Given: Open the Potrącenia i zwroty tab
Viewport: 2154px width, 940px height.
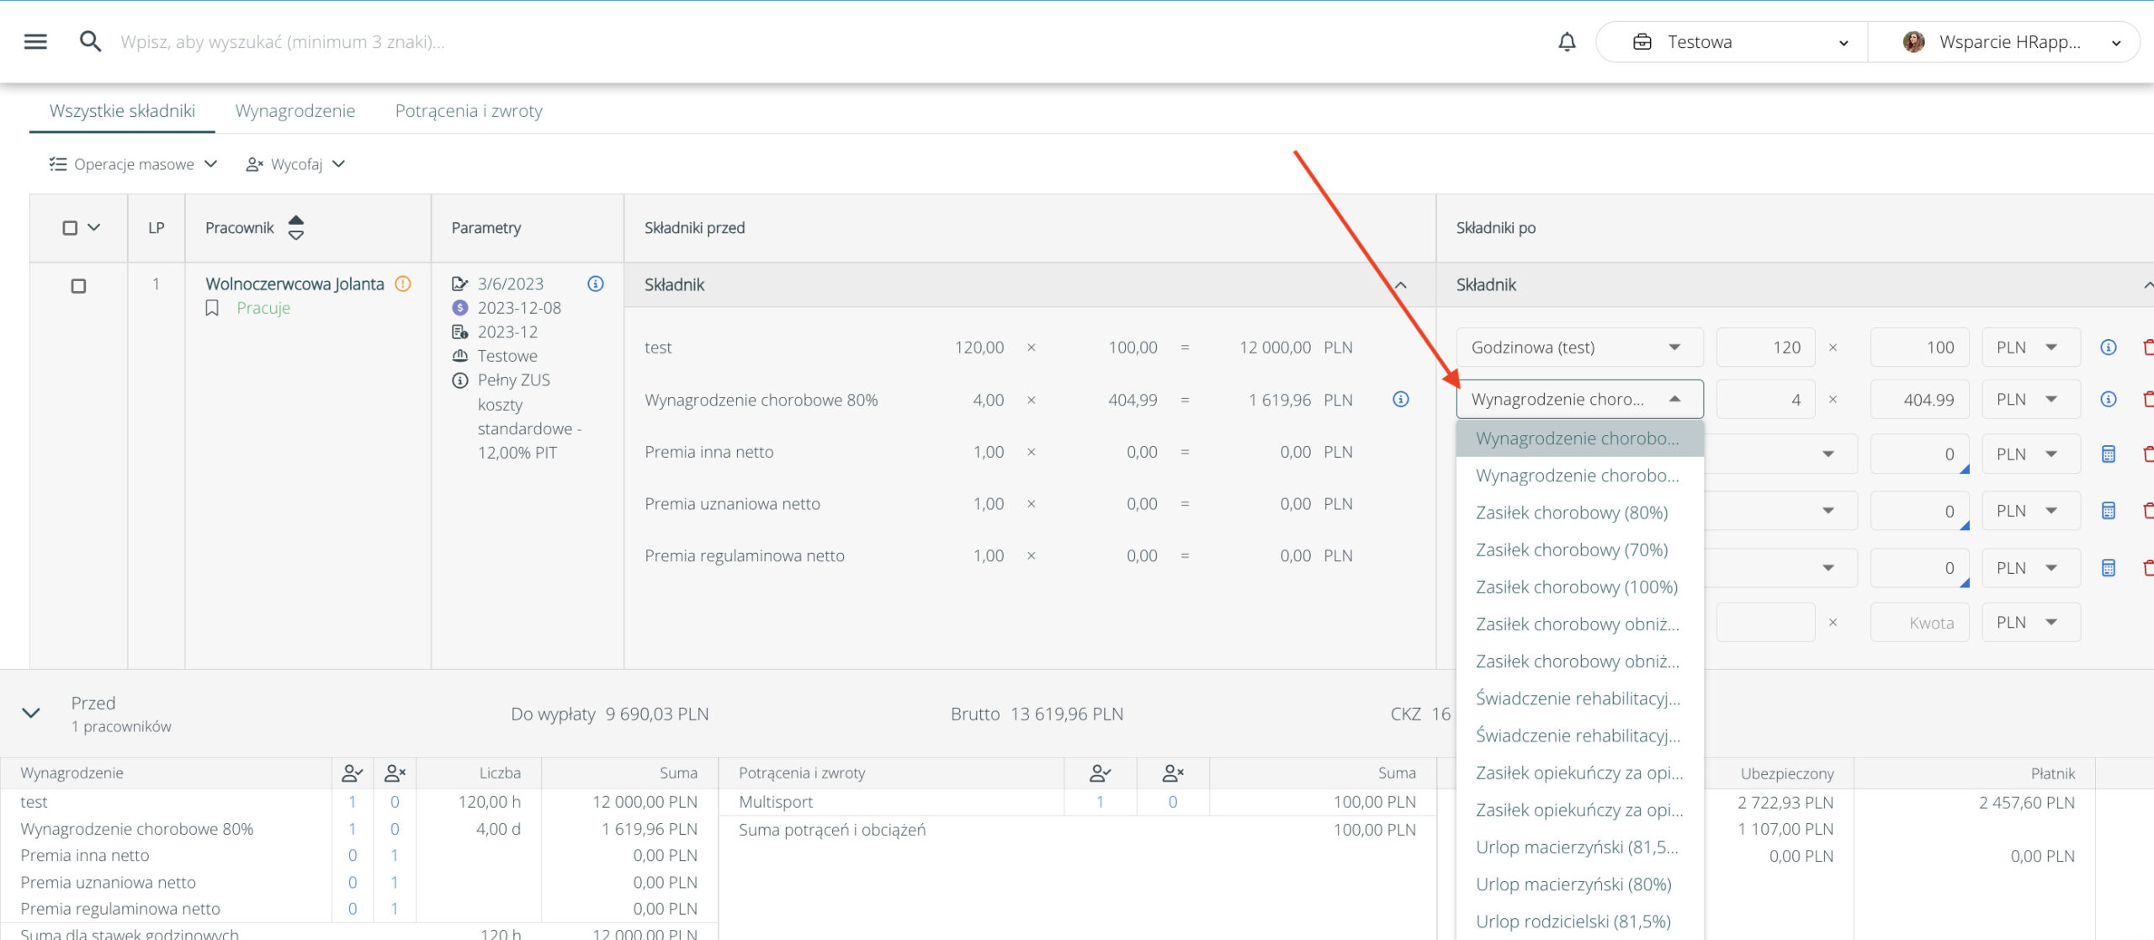Looking at the screenshot, I should (x=469, y=111).
